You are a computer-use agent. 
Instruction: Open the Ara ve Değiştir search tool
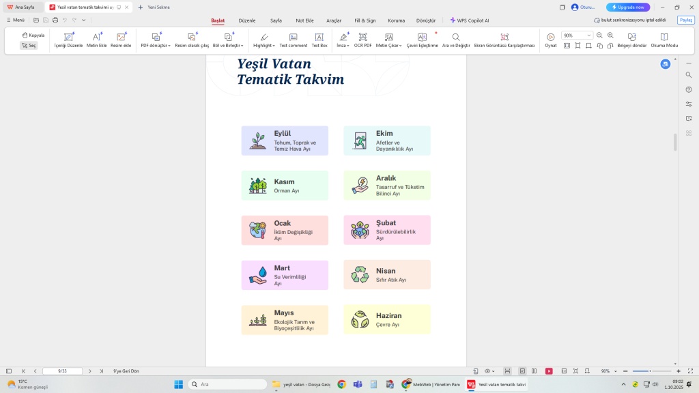[x=455, y=37]
